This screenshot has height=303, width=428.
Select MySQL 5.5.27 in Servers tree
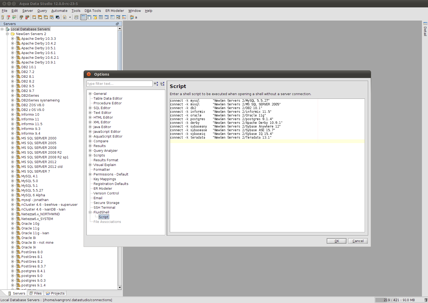pos(32,190)
